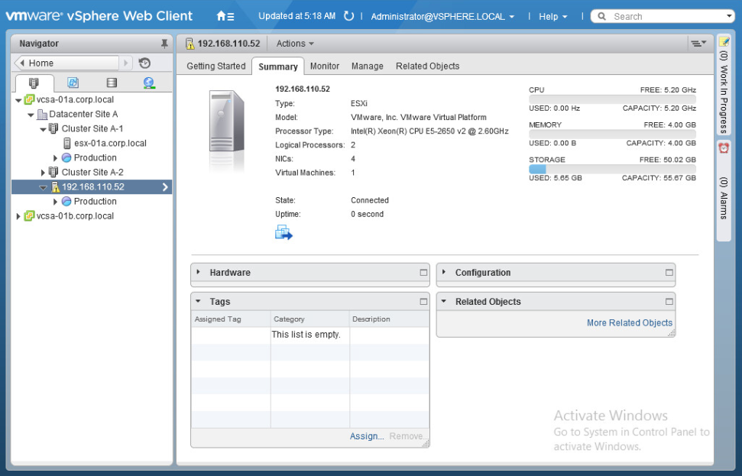Image resolution: width=742 pixels, height=476 pixels.
Task: Select the Hosts and Clusters navigator tab
Action: [x=34, y=83]
